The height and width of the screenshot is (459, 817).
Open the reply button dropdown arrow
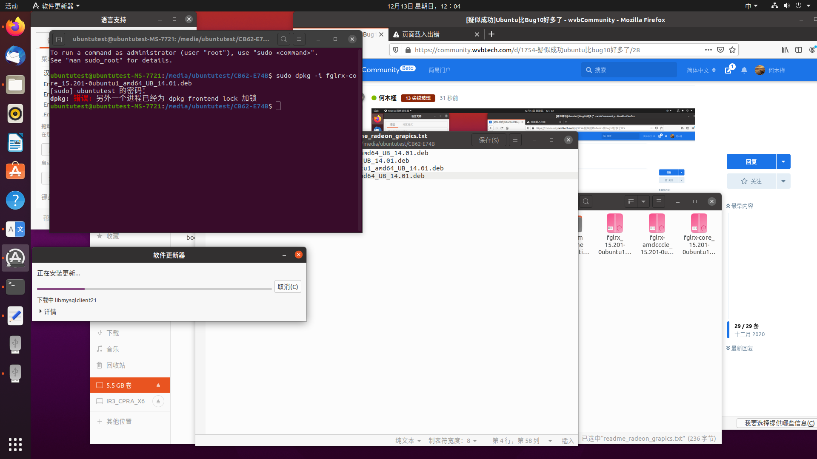(x=783, y=161)
